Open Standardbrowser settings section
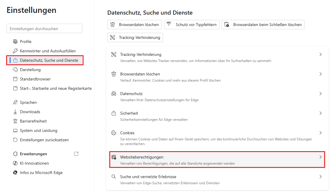Image resolution: width=335 pixels, height=193 pixels. click(35, 79)
